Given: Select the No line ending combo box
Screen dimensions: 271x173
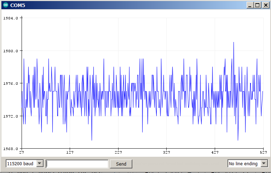Looking at the screenshot, I should point(244,163).
